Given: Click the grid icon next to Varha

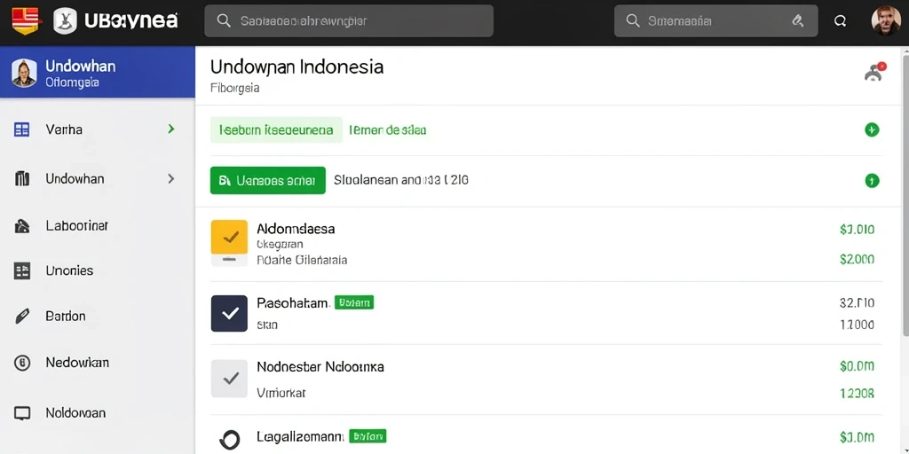Looking at the screenshot, I should [x=21, y=129].
